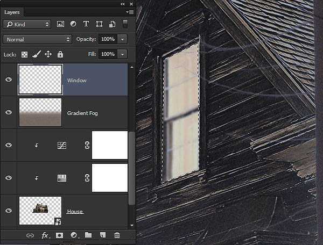323x245 pixels.
Task: Open the Normal blend mode dropdown
Action: (x=37, y=39)
